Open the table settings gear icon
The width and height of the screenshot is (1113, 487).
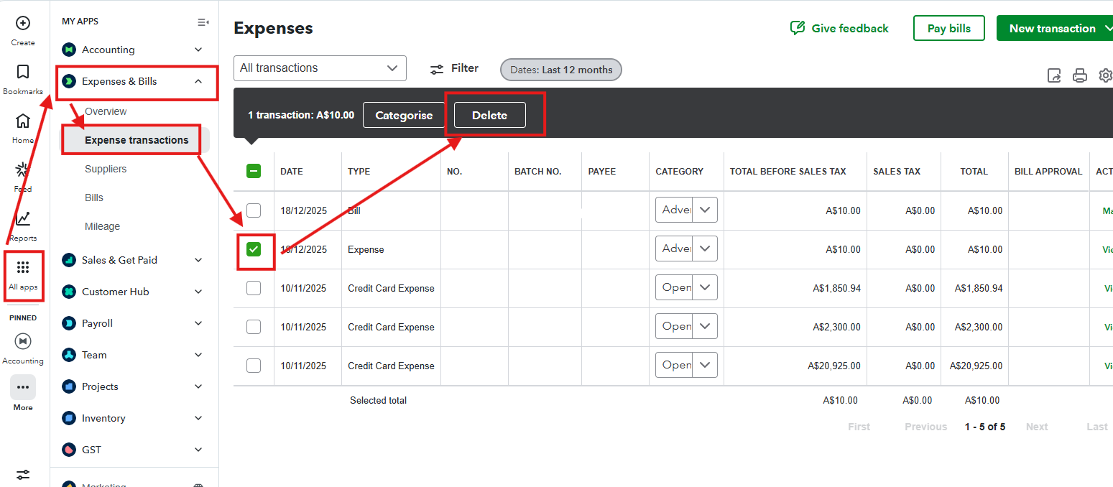(x=1106, y=75)
